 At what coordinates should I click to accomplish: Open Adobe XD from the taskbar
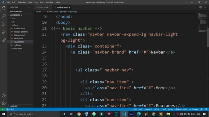point(109,114)
